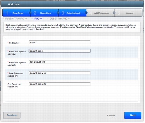Click the arrow icon after Setup Zone step

(58, 13)
